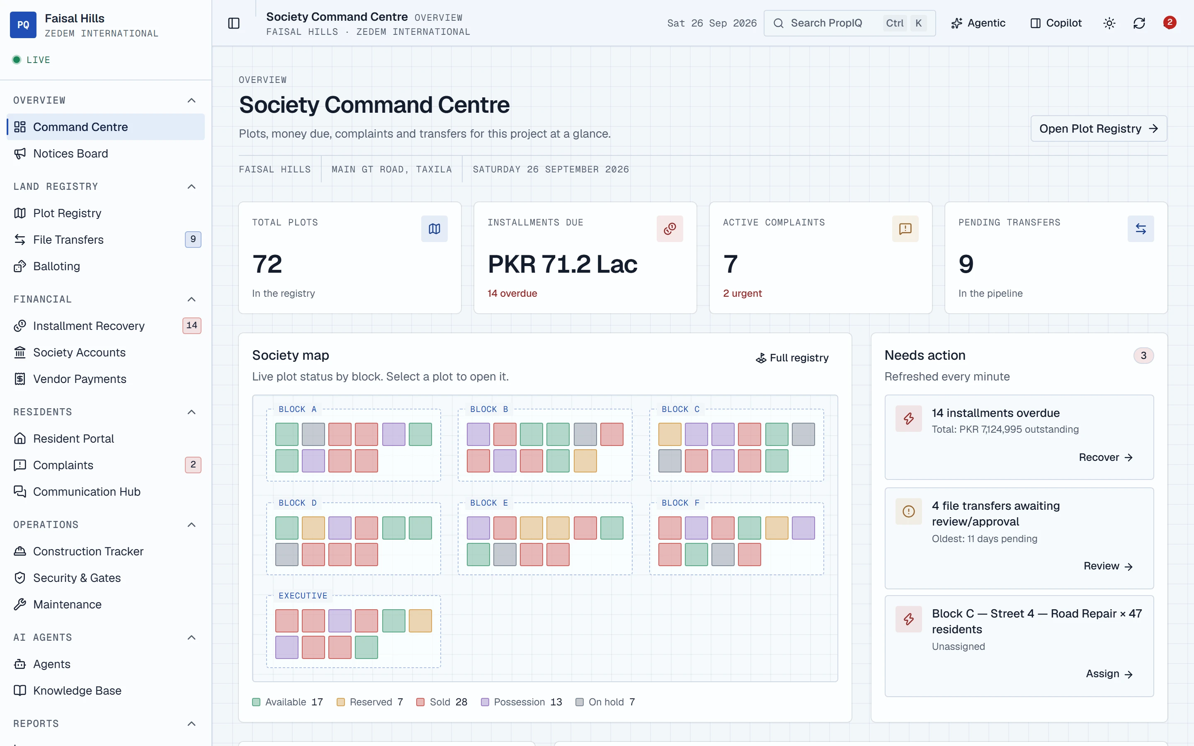Click the Total Plots map icon
Screen dimensions: 1194x746
point(434,229)
